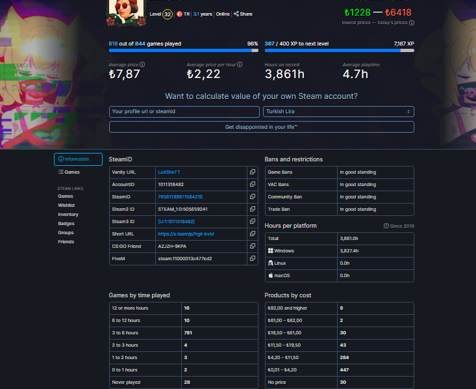The image size is (476, 389).
Task: Copy the Vanity URL value
Action: [x=252, y=172]
